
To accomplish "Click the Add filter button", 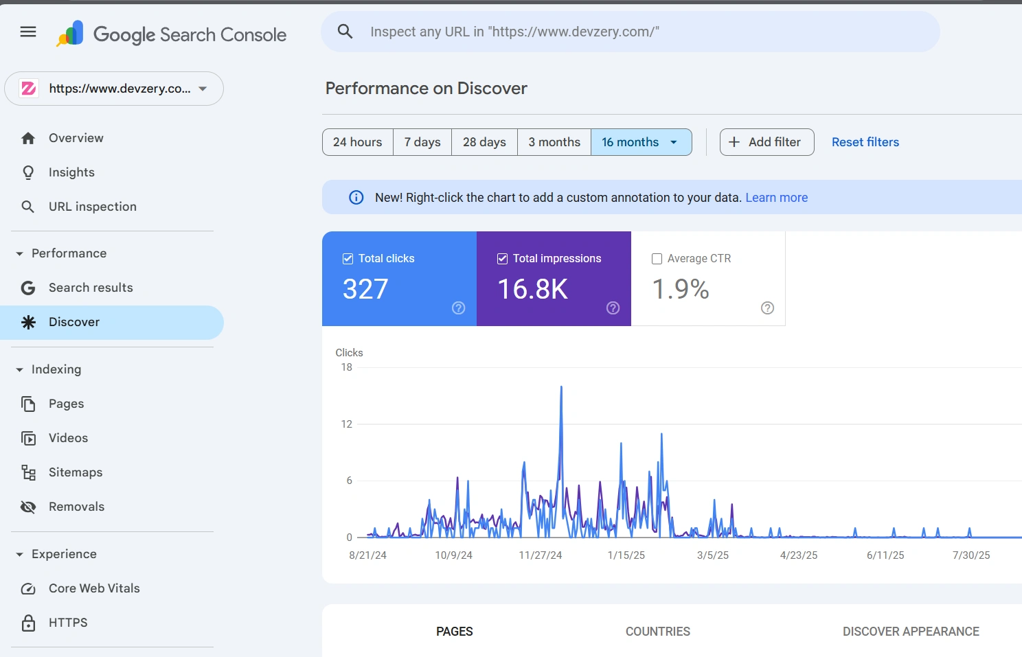I will 766,142.
